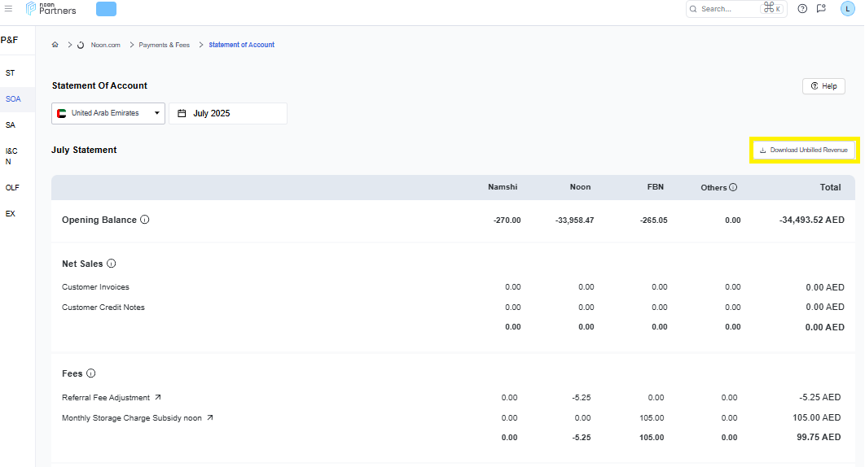Click the July Statement heading

84,150
